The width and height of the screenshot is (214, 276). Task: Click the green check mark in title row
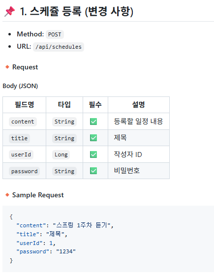coord(93,138)
